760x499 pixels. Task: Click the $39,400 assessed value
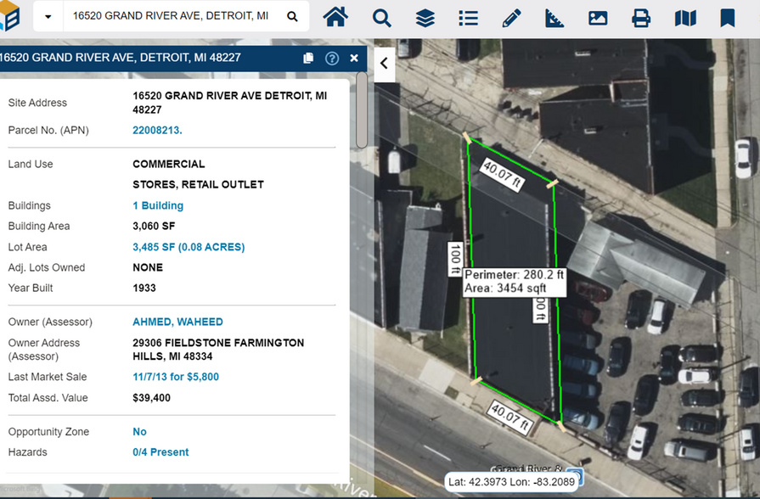(152, 398)
